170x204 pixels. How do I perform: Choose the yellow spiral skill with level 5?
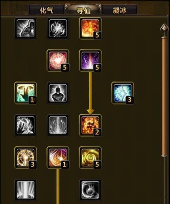pyautogui.click(x=90, y=157)
